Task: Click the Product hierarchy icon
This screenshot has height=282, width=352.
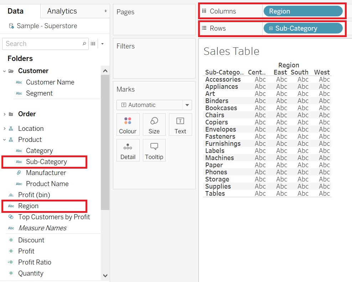Action: click(x=11, y=140)
